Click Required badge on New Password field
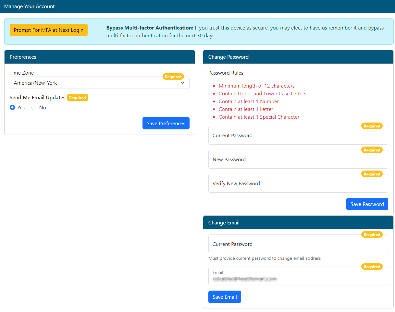The width and height of the screenshot is (395, 312). pos(372,150)
